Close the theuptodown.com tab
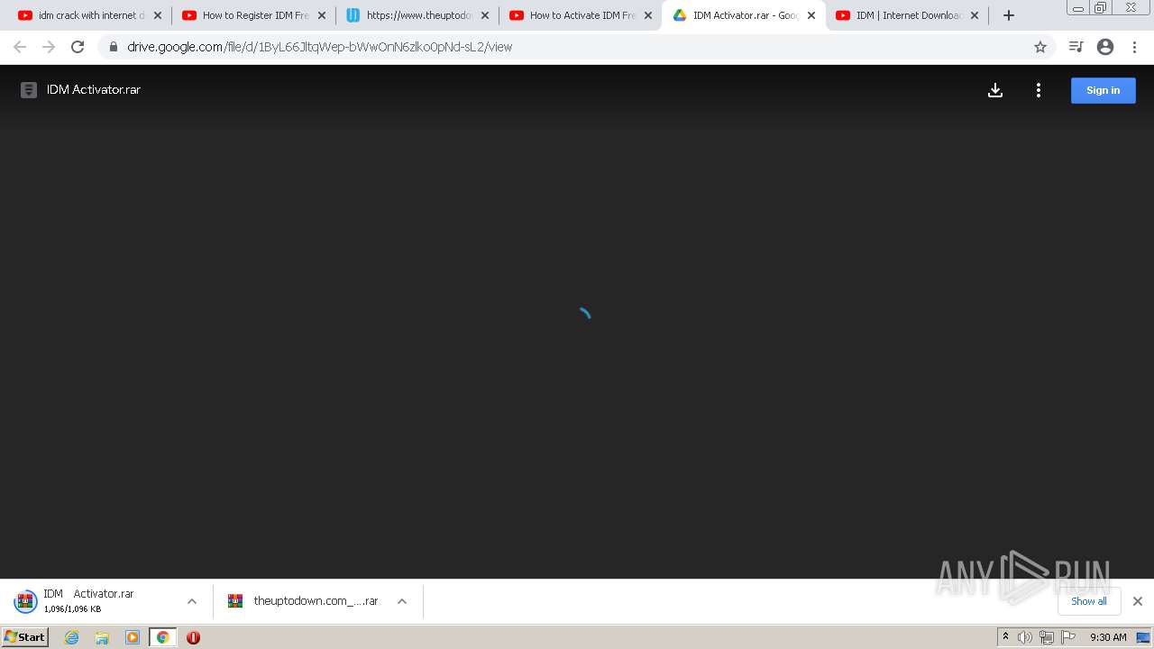The width and height of the screenshot is (1154, 649). 485,15
